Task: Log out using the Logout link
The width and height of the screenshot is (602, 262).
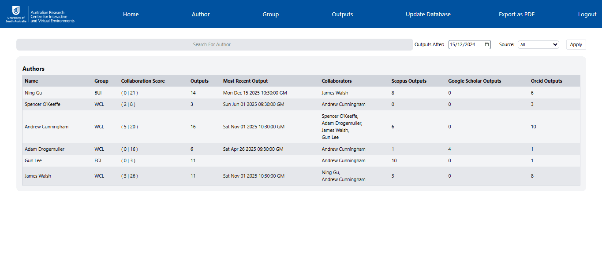Action: point(587,14)
